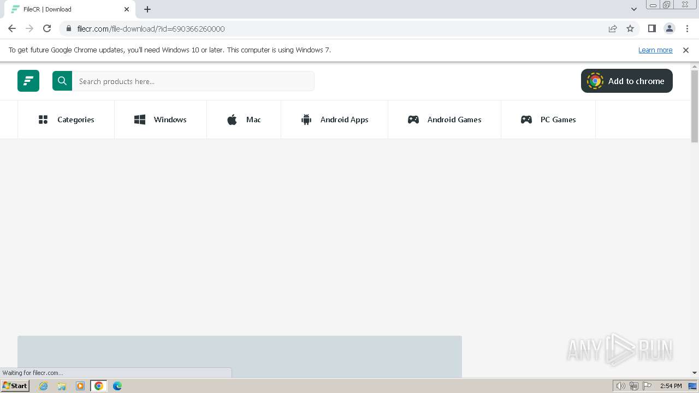Open the Categories menu
This screenshot has height=393, width=699.
tap(66, 120)
